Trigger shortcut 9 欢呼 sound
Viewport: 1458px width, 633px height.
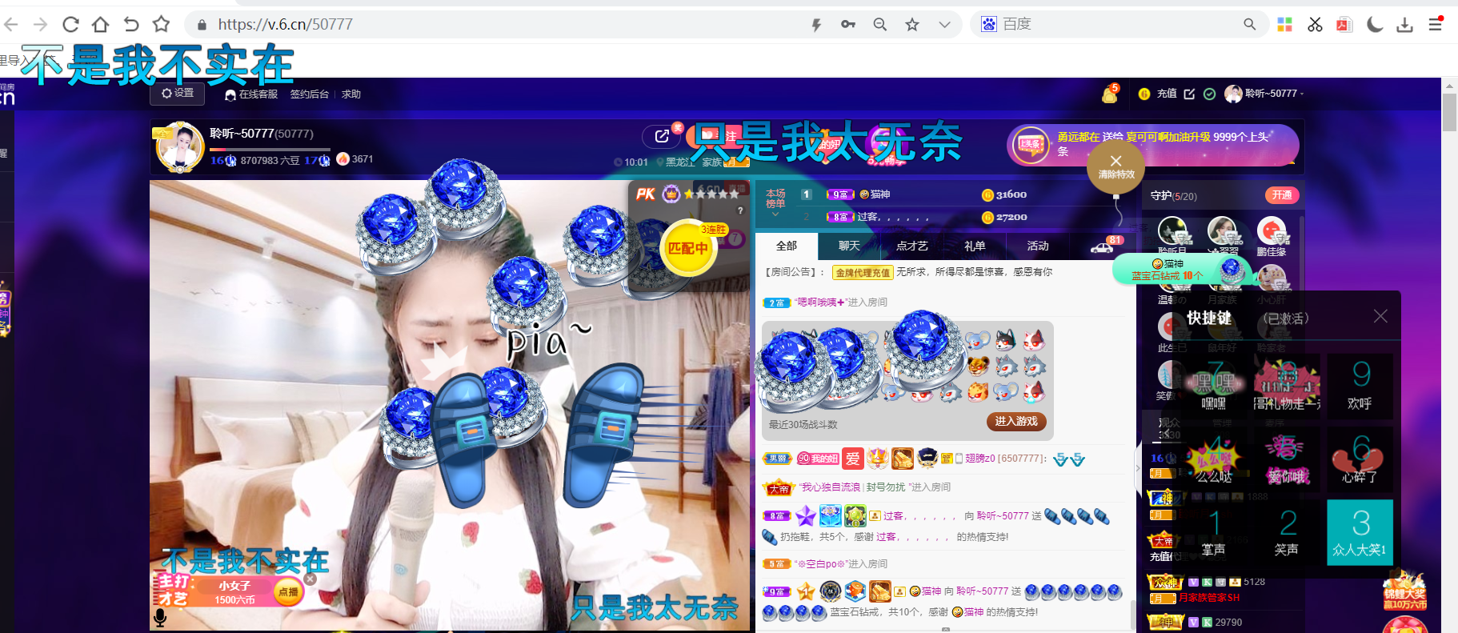coord(1360,387)
